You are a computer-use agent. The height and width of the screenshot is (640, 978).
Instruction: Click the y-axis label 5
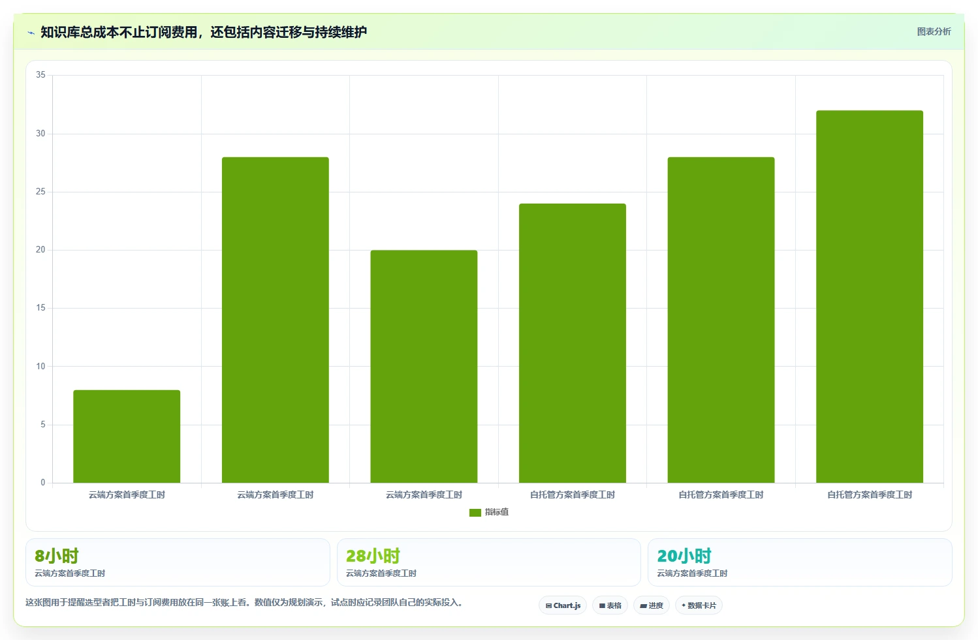point(43,425)
